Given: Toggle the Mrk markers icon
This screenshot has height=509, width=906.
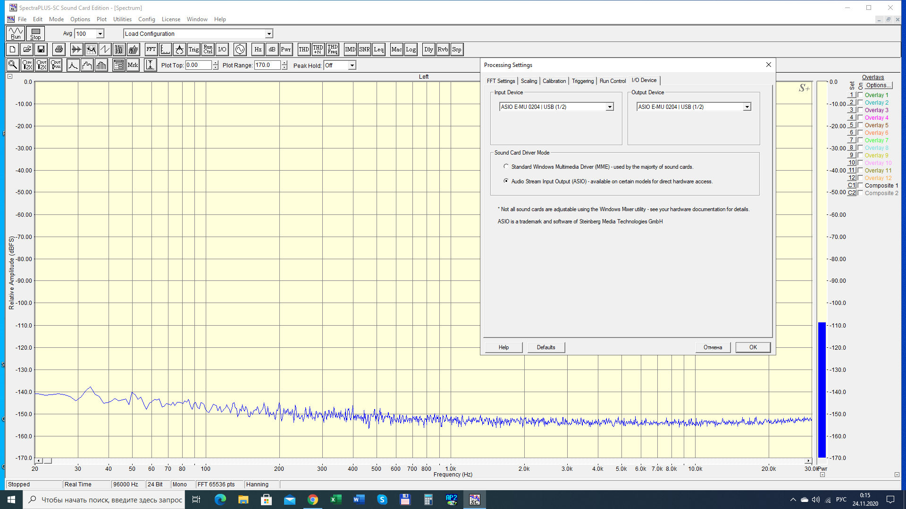Looking at the screenshot, I should [133, 65].
